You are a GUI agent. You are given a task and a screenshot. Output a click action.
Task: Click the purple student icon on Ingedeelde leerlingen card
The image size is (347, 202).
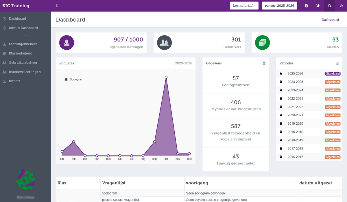point(67,43)
